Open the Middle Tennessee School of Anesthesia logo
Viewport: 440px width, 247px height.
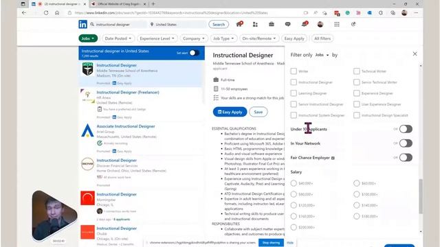click(x=87, y=69)
